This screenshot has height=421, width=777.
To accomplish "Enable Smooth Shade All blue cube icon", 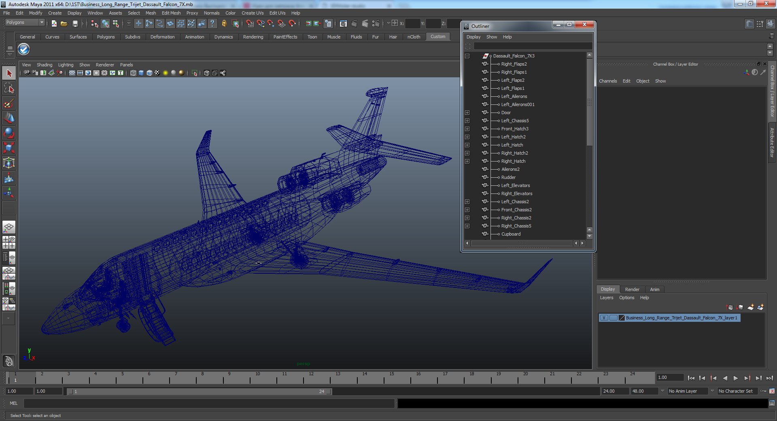I will tap(141, 73).
